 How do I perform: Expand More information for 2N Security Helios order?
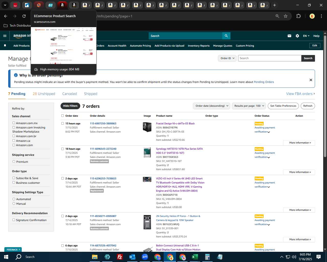point(299,239)
